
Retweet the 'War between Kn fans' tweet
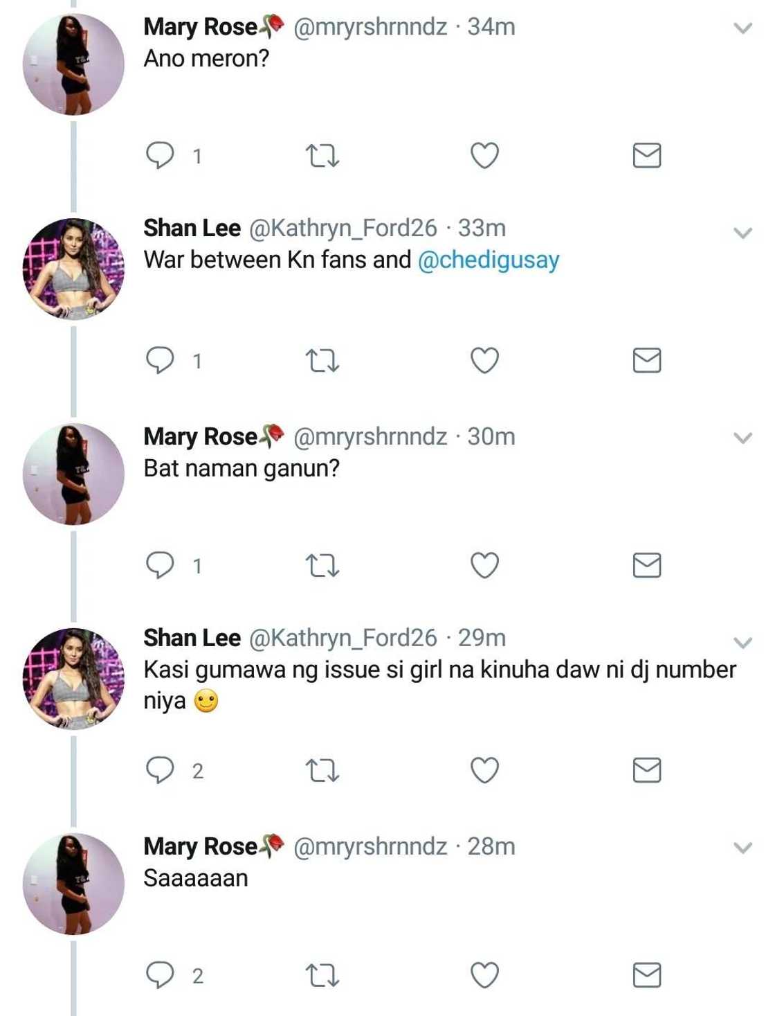pos(322,361)
